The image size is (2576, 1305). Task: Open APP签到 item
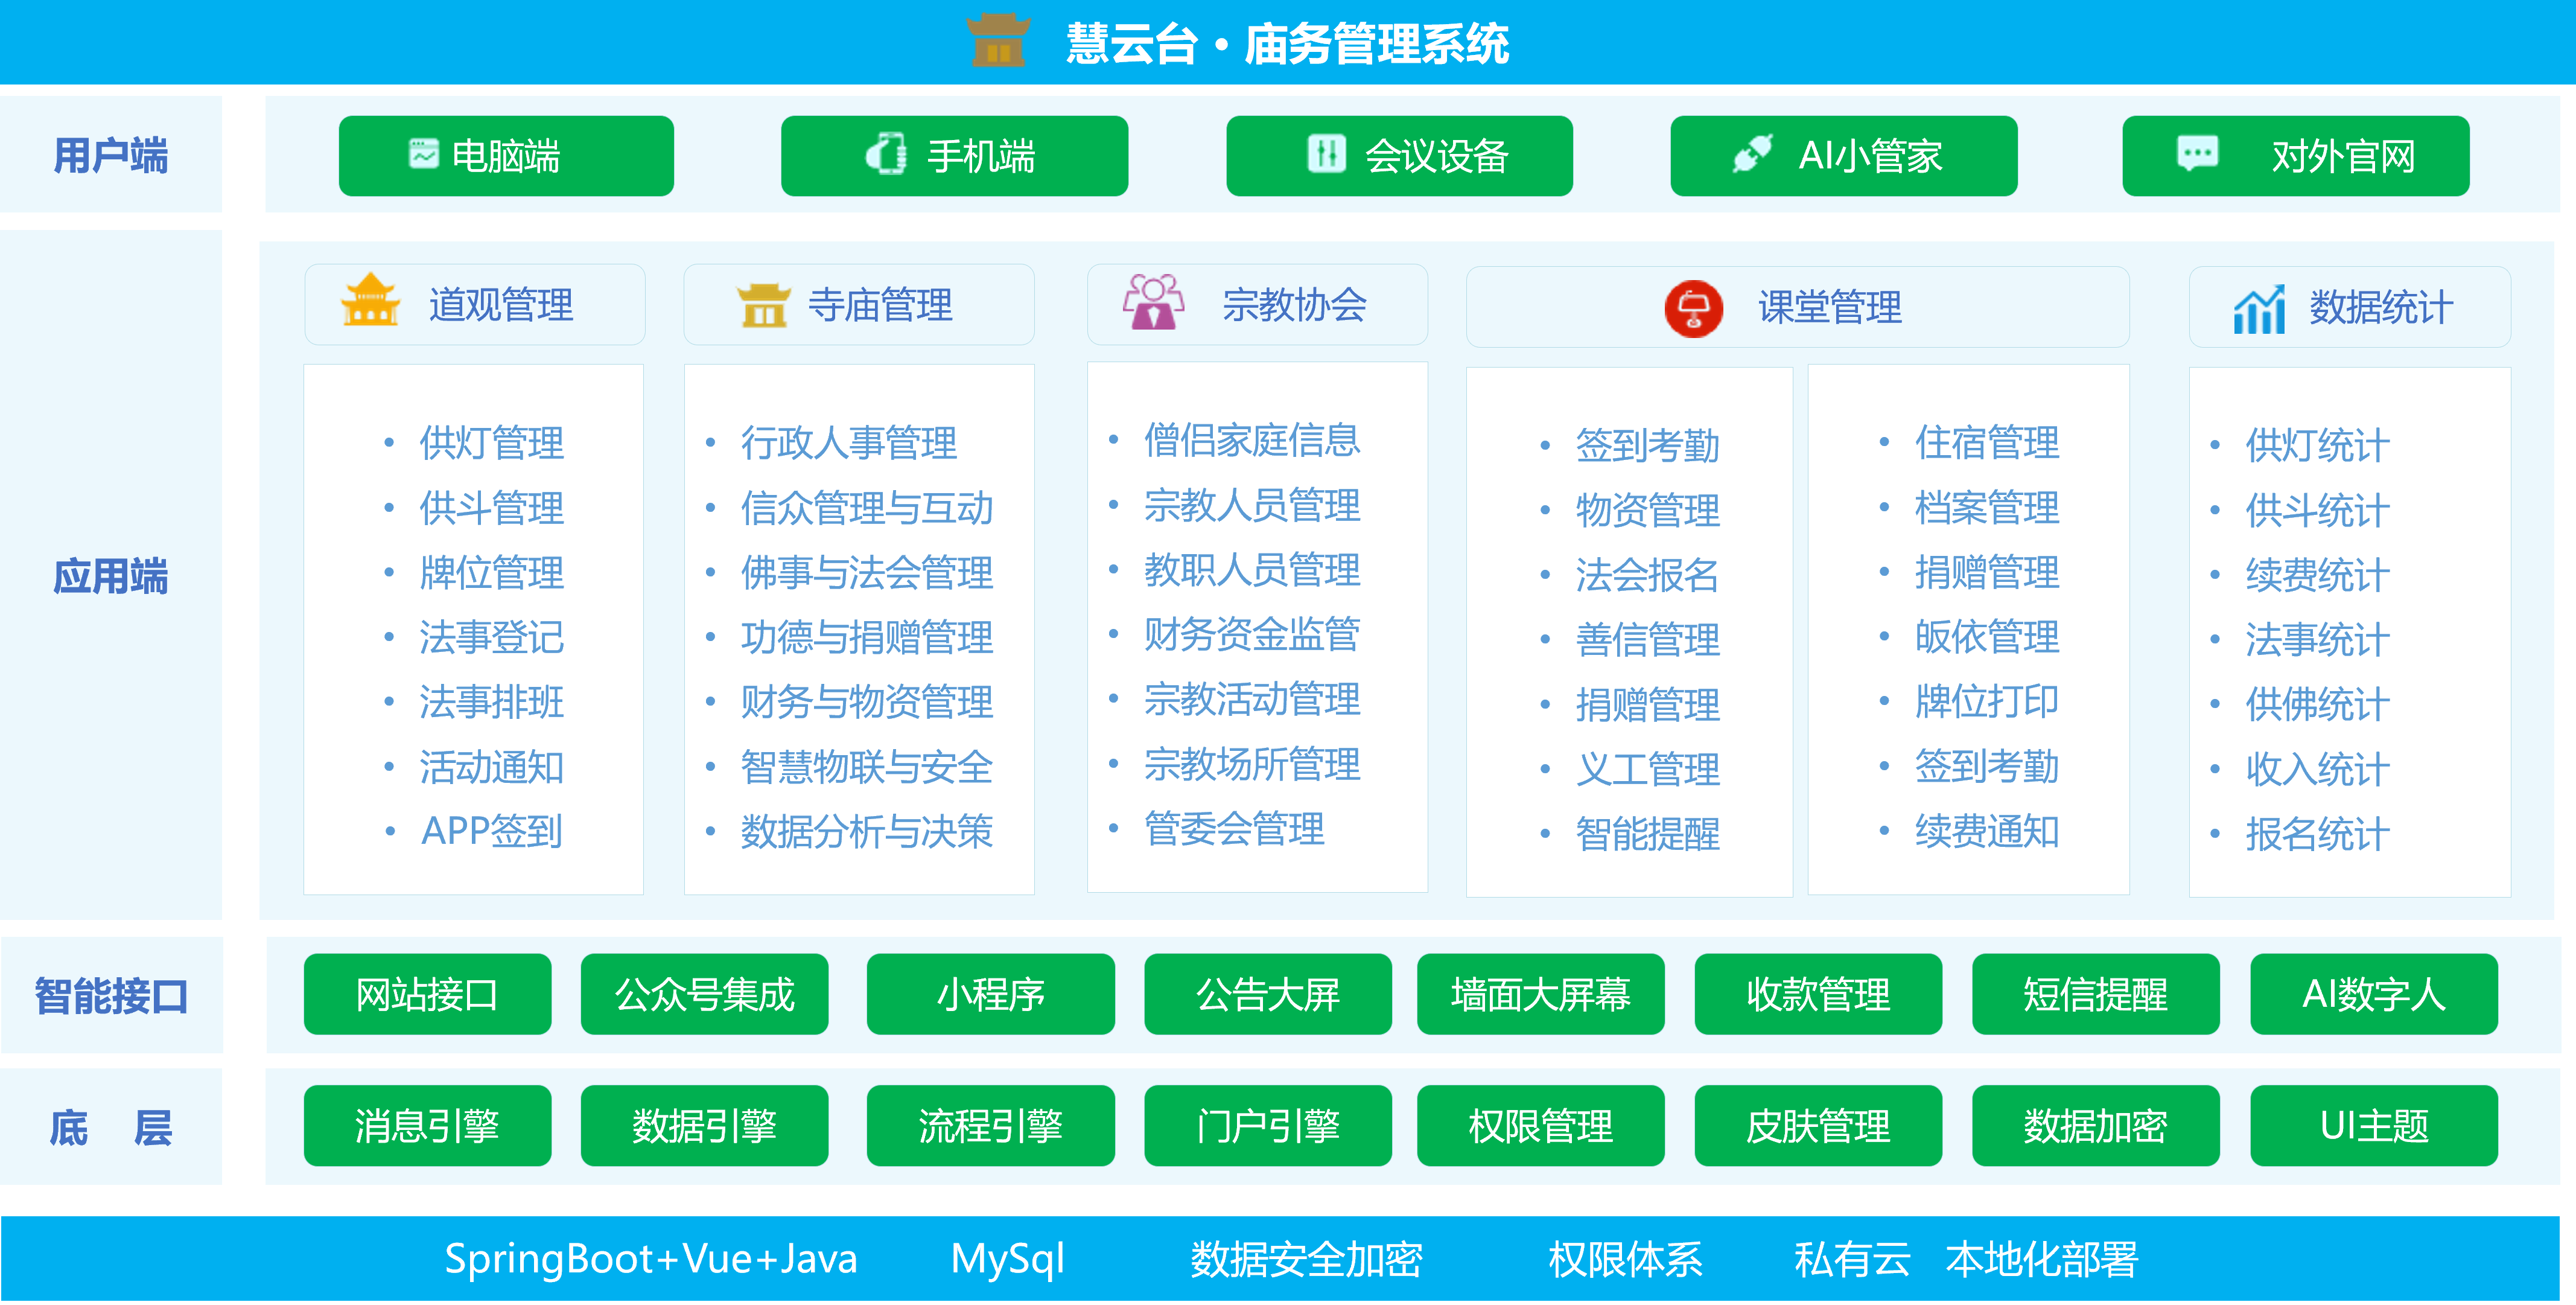(492, 831)
